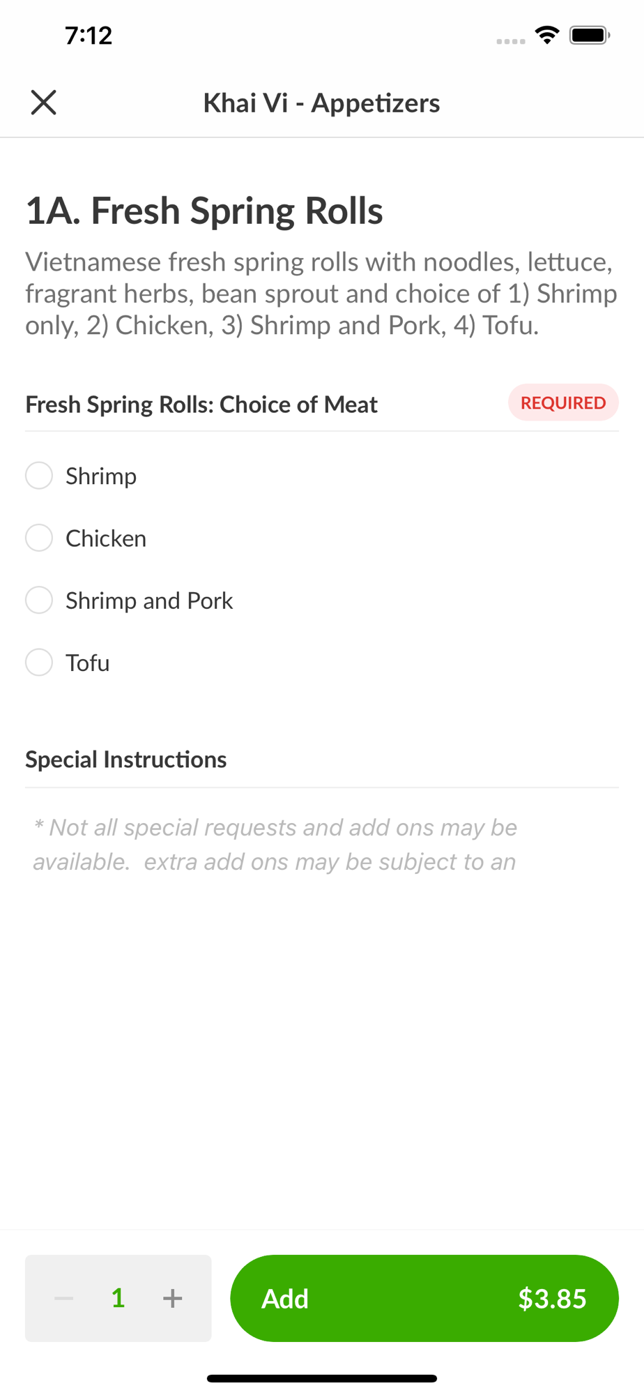Tap the Choice of Meat section header
This screenshot has width=644, height=1395.
pos(201,405)
